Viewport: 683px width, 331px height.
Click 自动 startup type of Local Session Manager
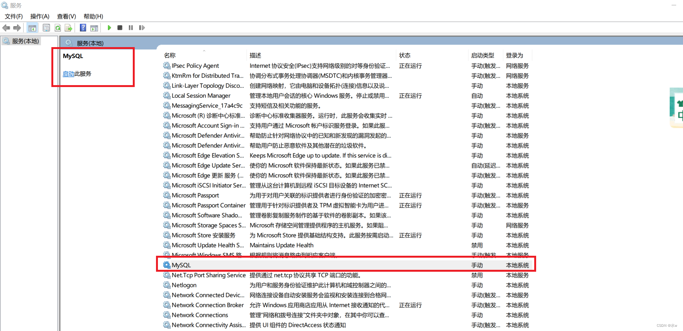point(477,96)
